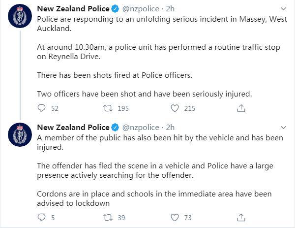The width and height of the screenshot is (296, 228).
Task: Click @nzpolice handle on the first tweet
Action: (141, 9)
